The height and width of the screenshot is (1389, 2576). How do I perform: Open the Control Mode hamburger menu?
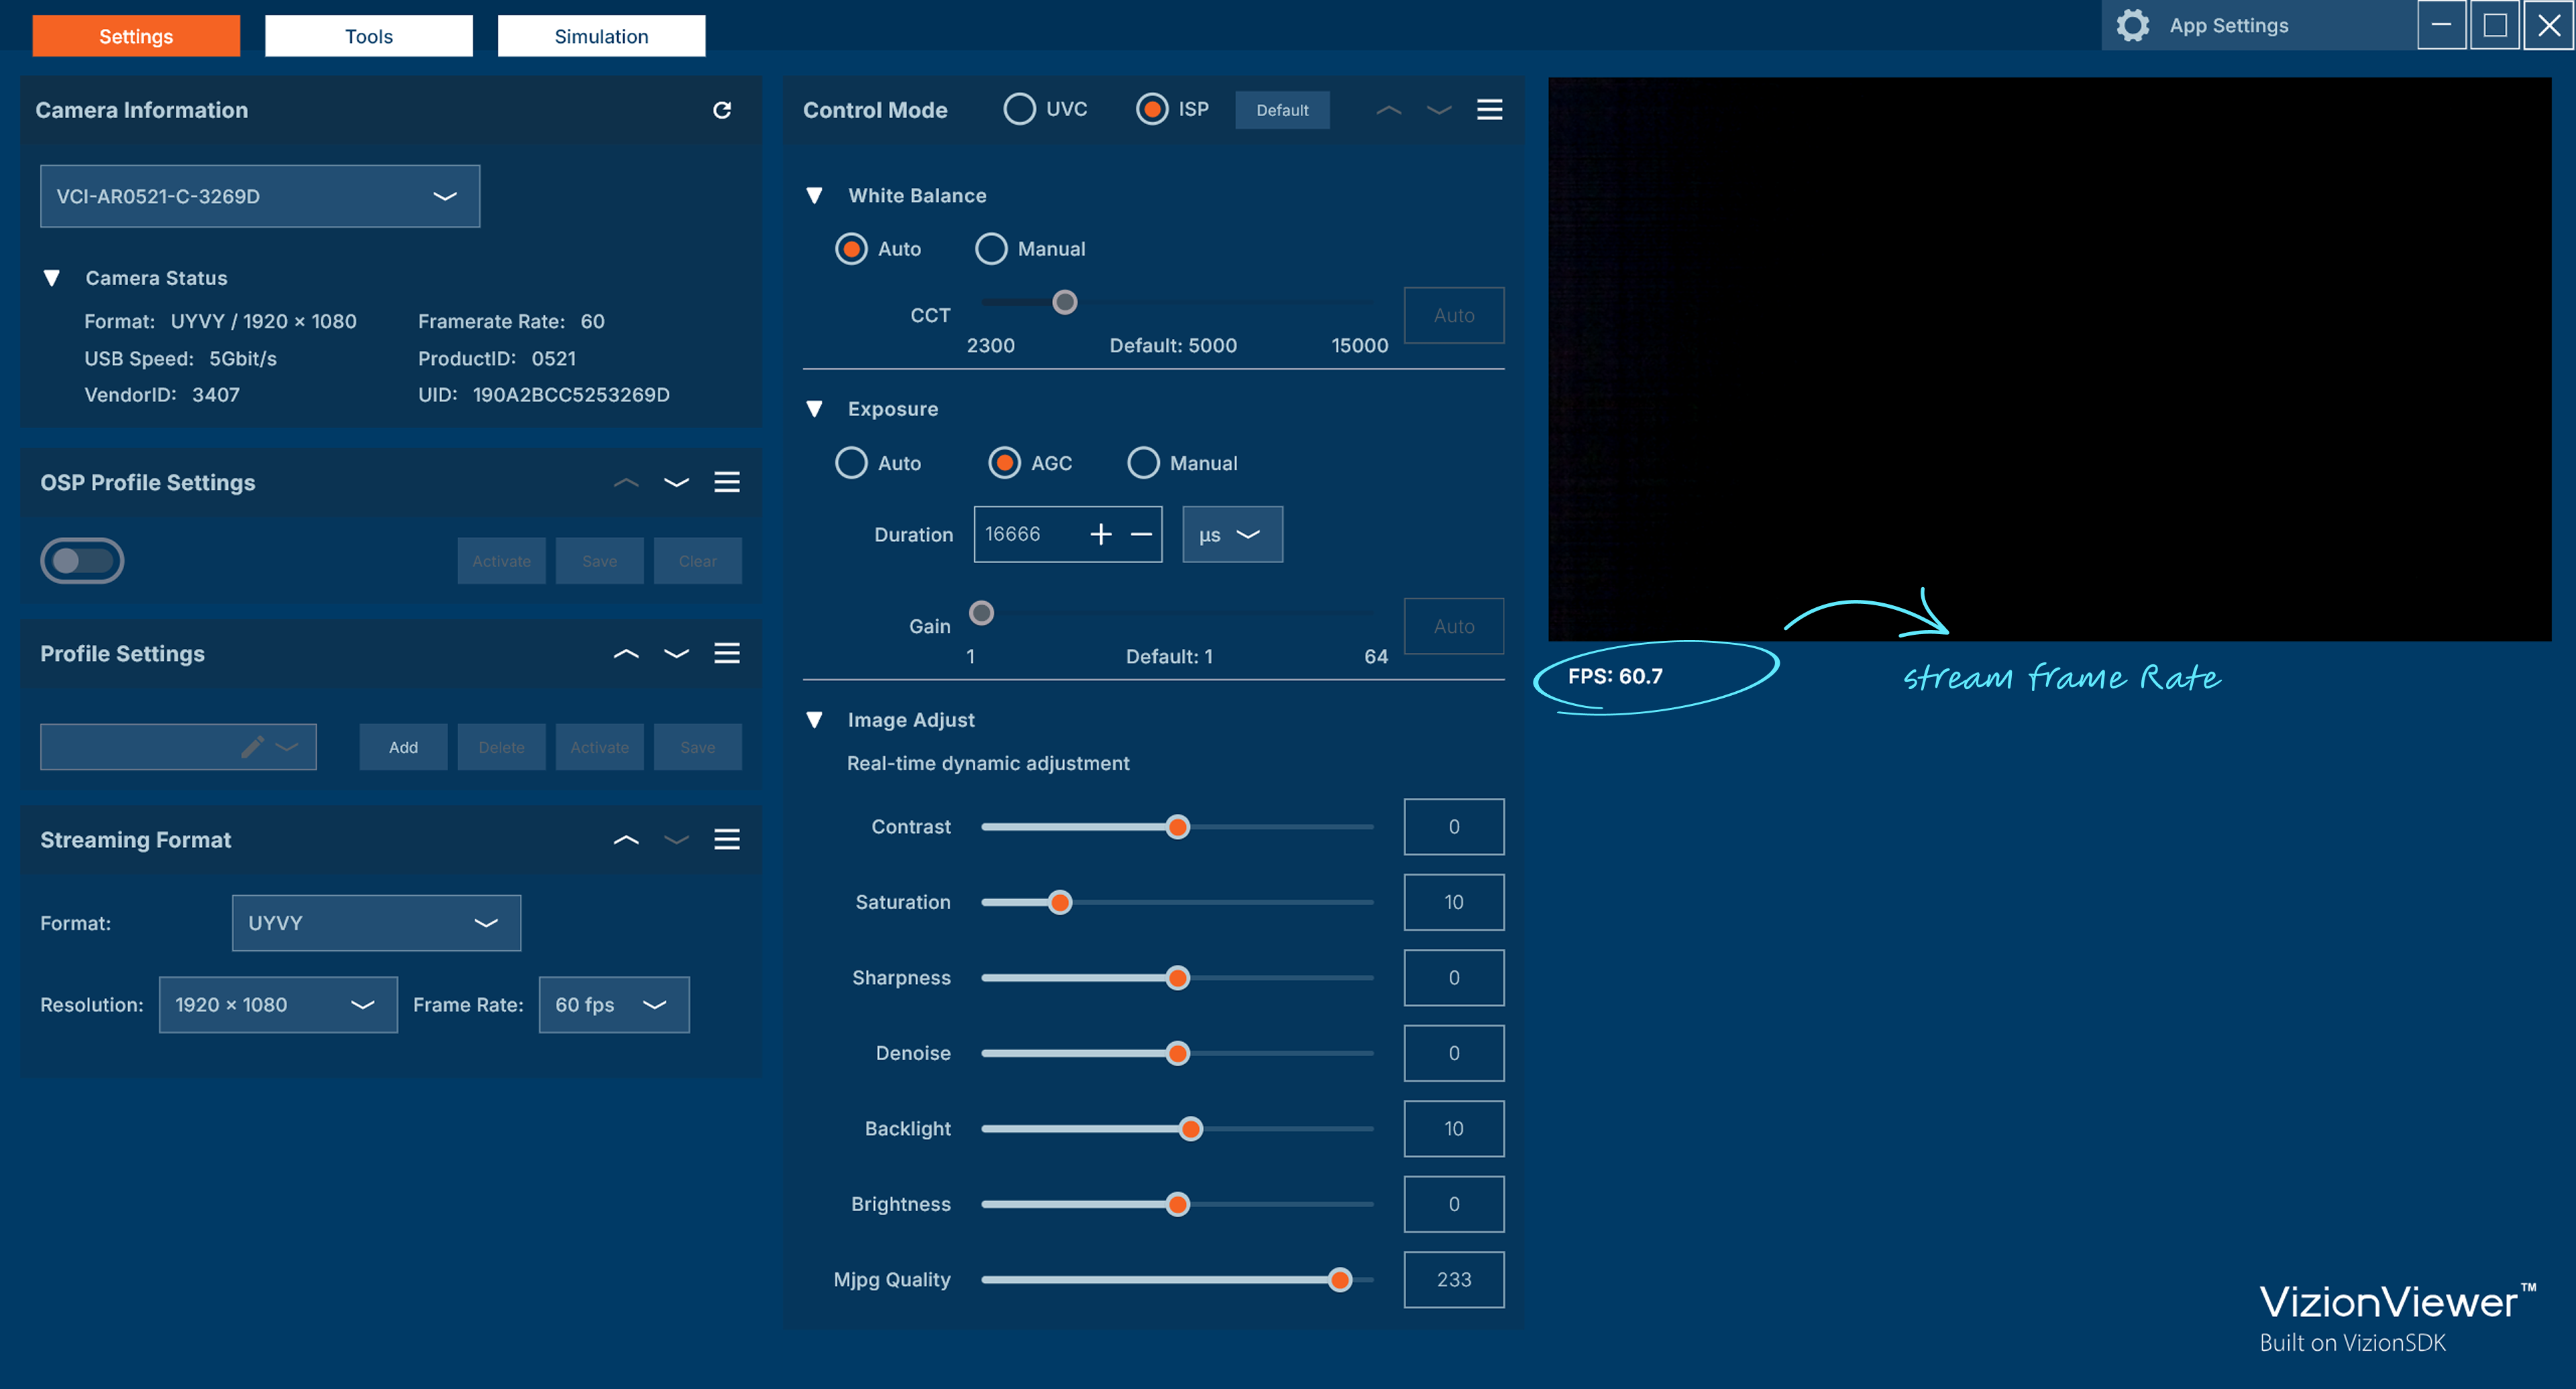point(1489,110)
